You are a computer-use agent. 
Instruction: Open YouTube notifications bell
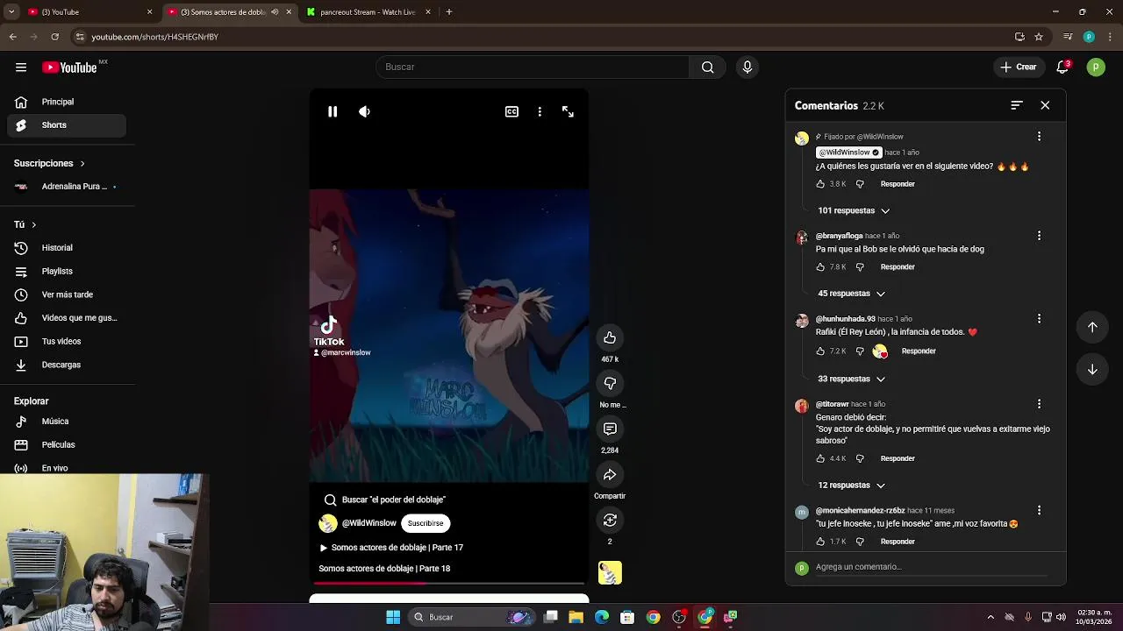1062,67
